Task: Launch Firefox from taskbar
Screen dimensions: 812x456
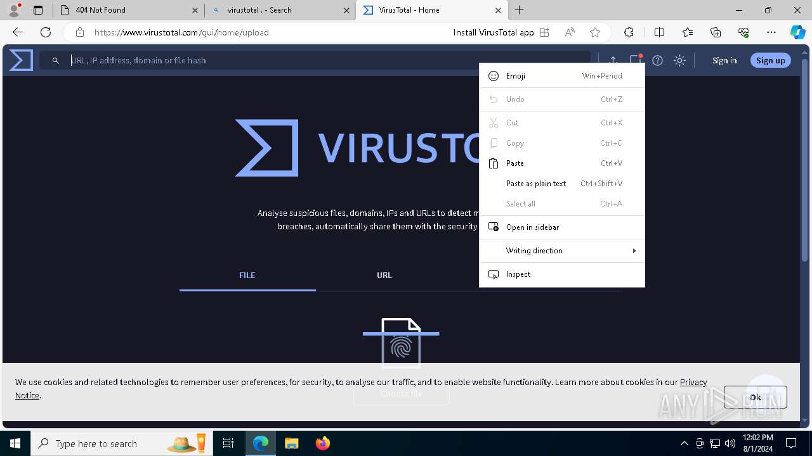Action: coord(322,443)
